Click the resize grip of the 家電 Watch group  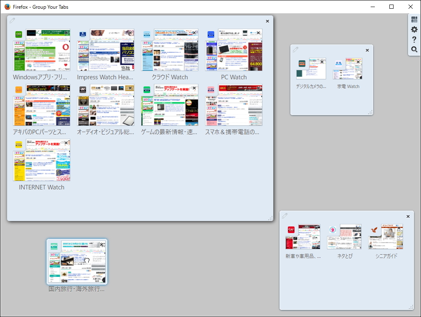pos(370,113)
